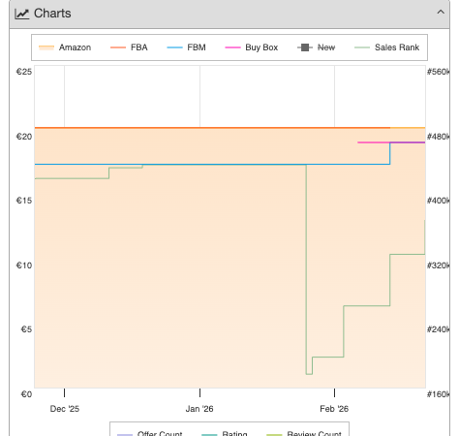Click the blue FBM legend swatch
Screen dimensions: 459x436
(x=174, y=47)
